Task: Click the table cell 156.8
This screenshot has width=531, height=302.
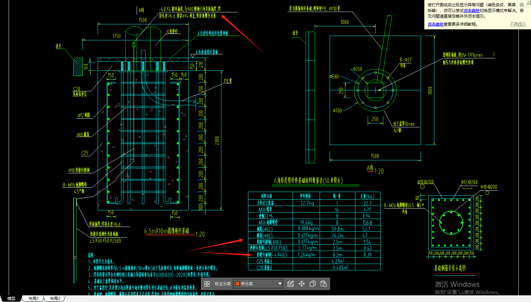Action: click(x=367, y=222)
